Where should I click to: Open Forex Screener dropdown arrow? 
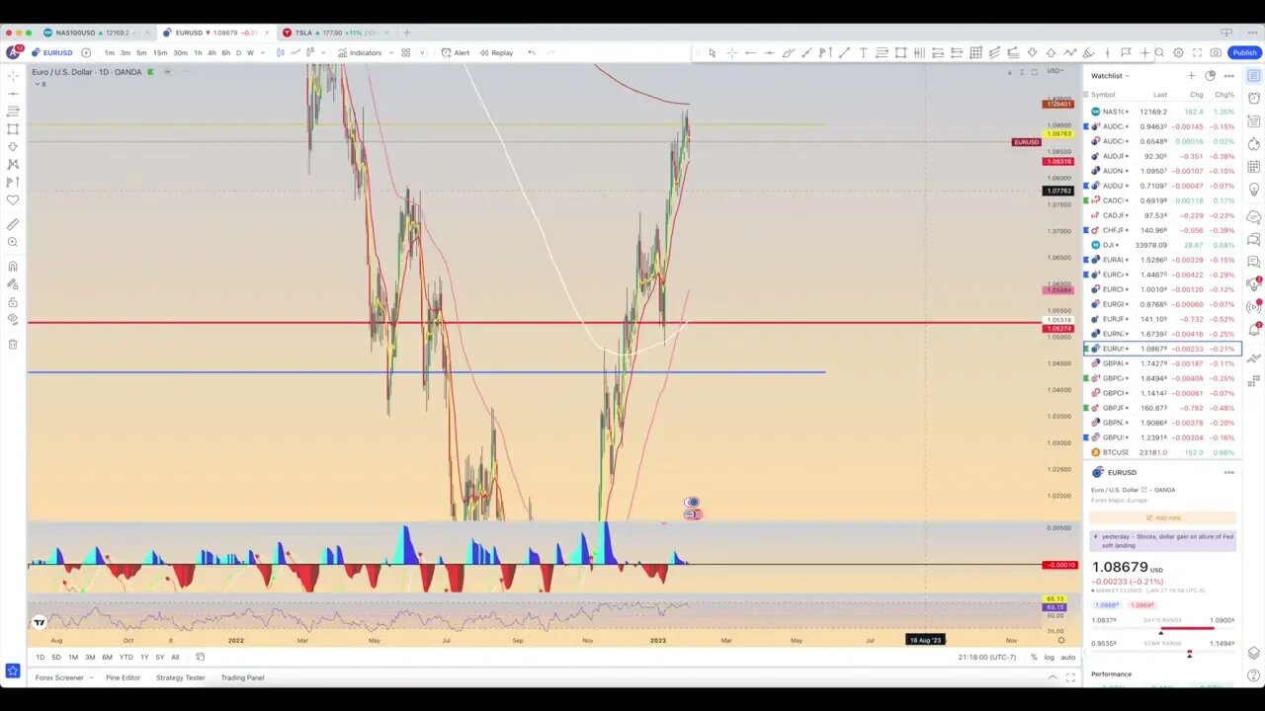tap(91, 677)
